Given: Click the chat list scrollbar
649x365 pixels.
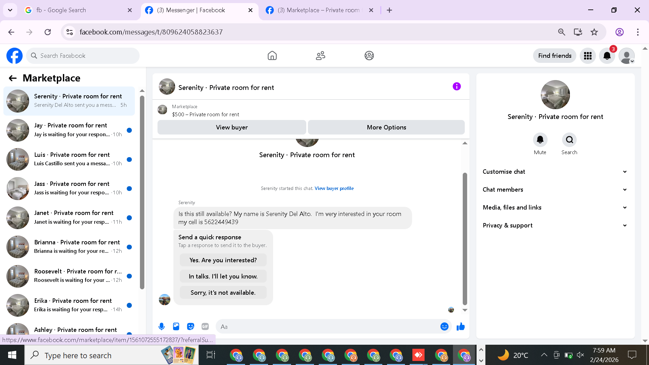Looking at the screenshot, I should (142, 193).
